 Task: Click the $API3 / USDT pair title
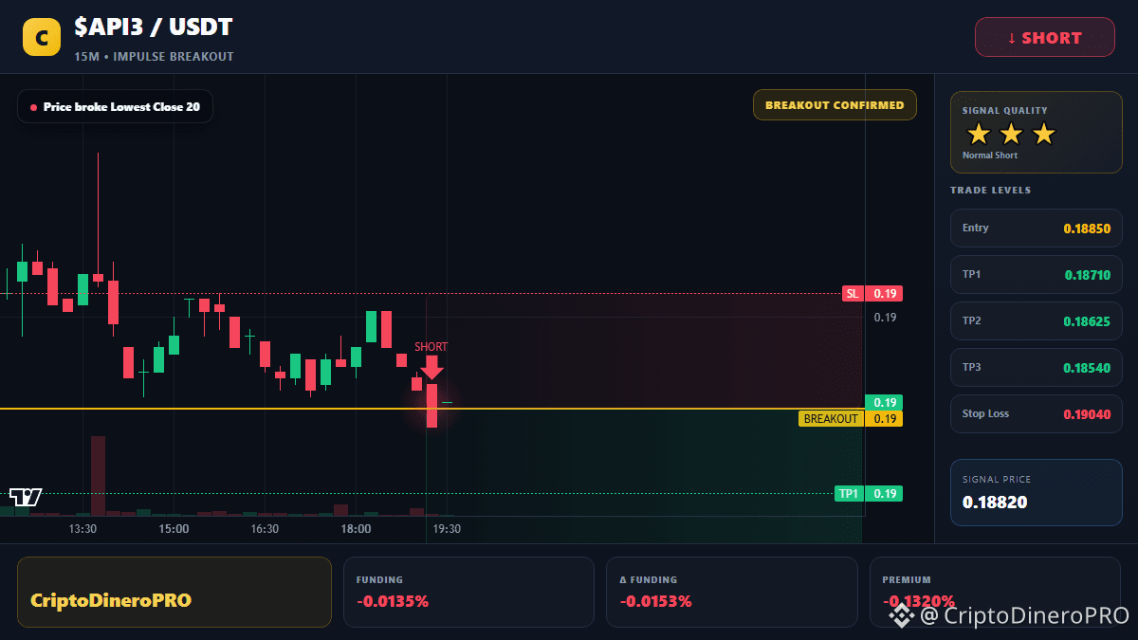[x=154, y=27]
